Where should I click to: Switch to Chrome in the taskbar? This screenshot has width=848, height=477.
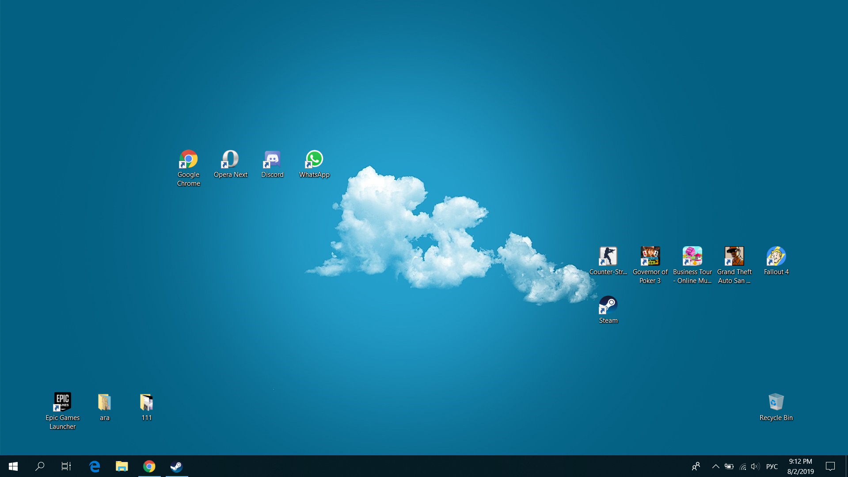(149, 466)
